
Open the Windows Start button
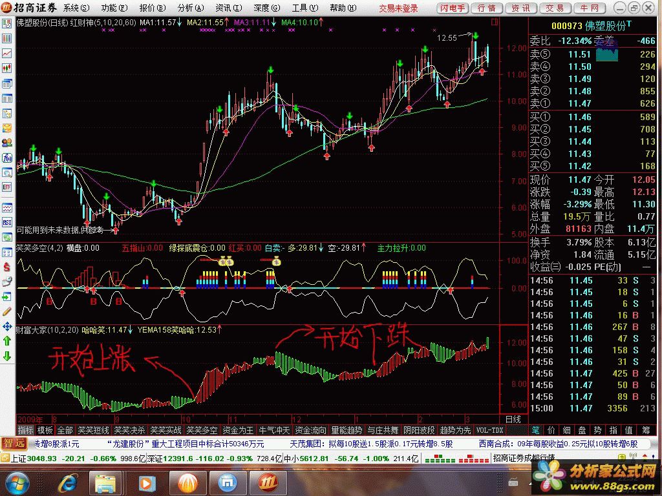[16, 483]
